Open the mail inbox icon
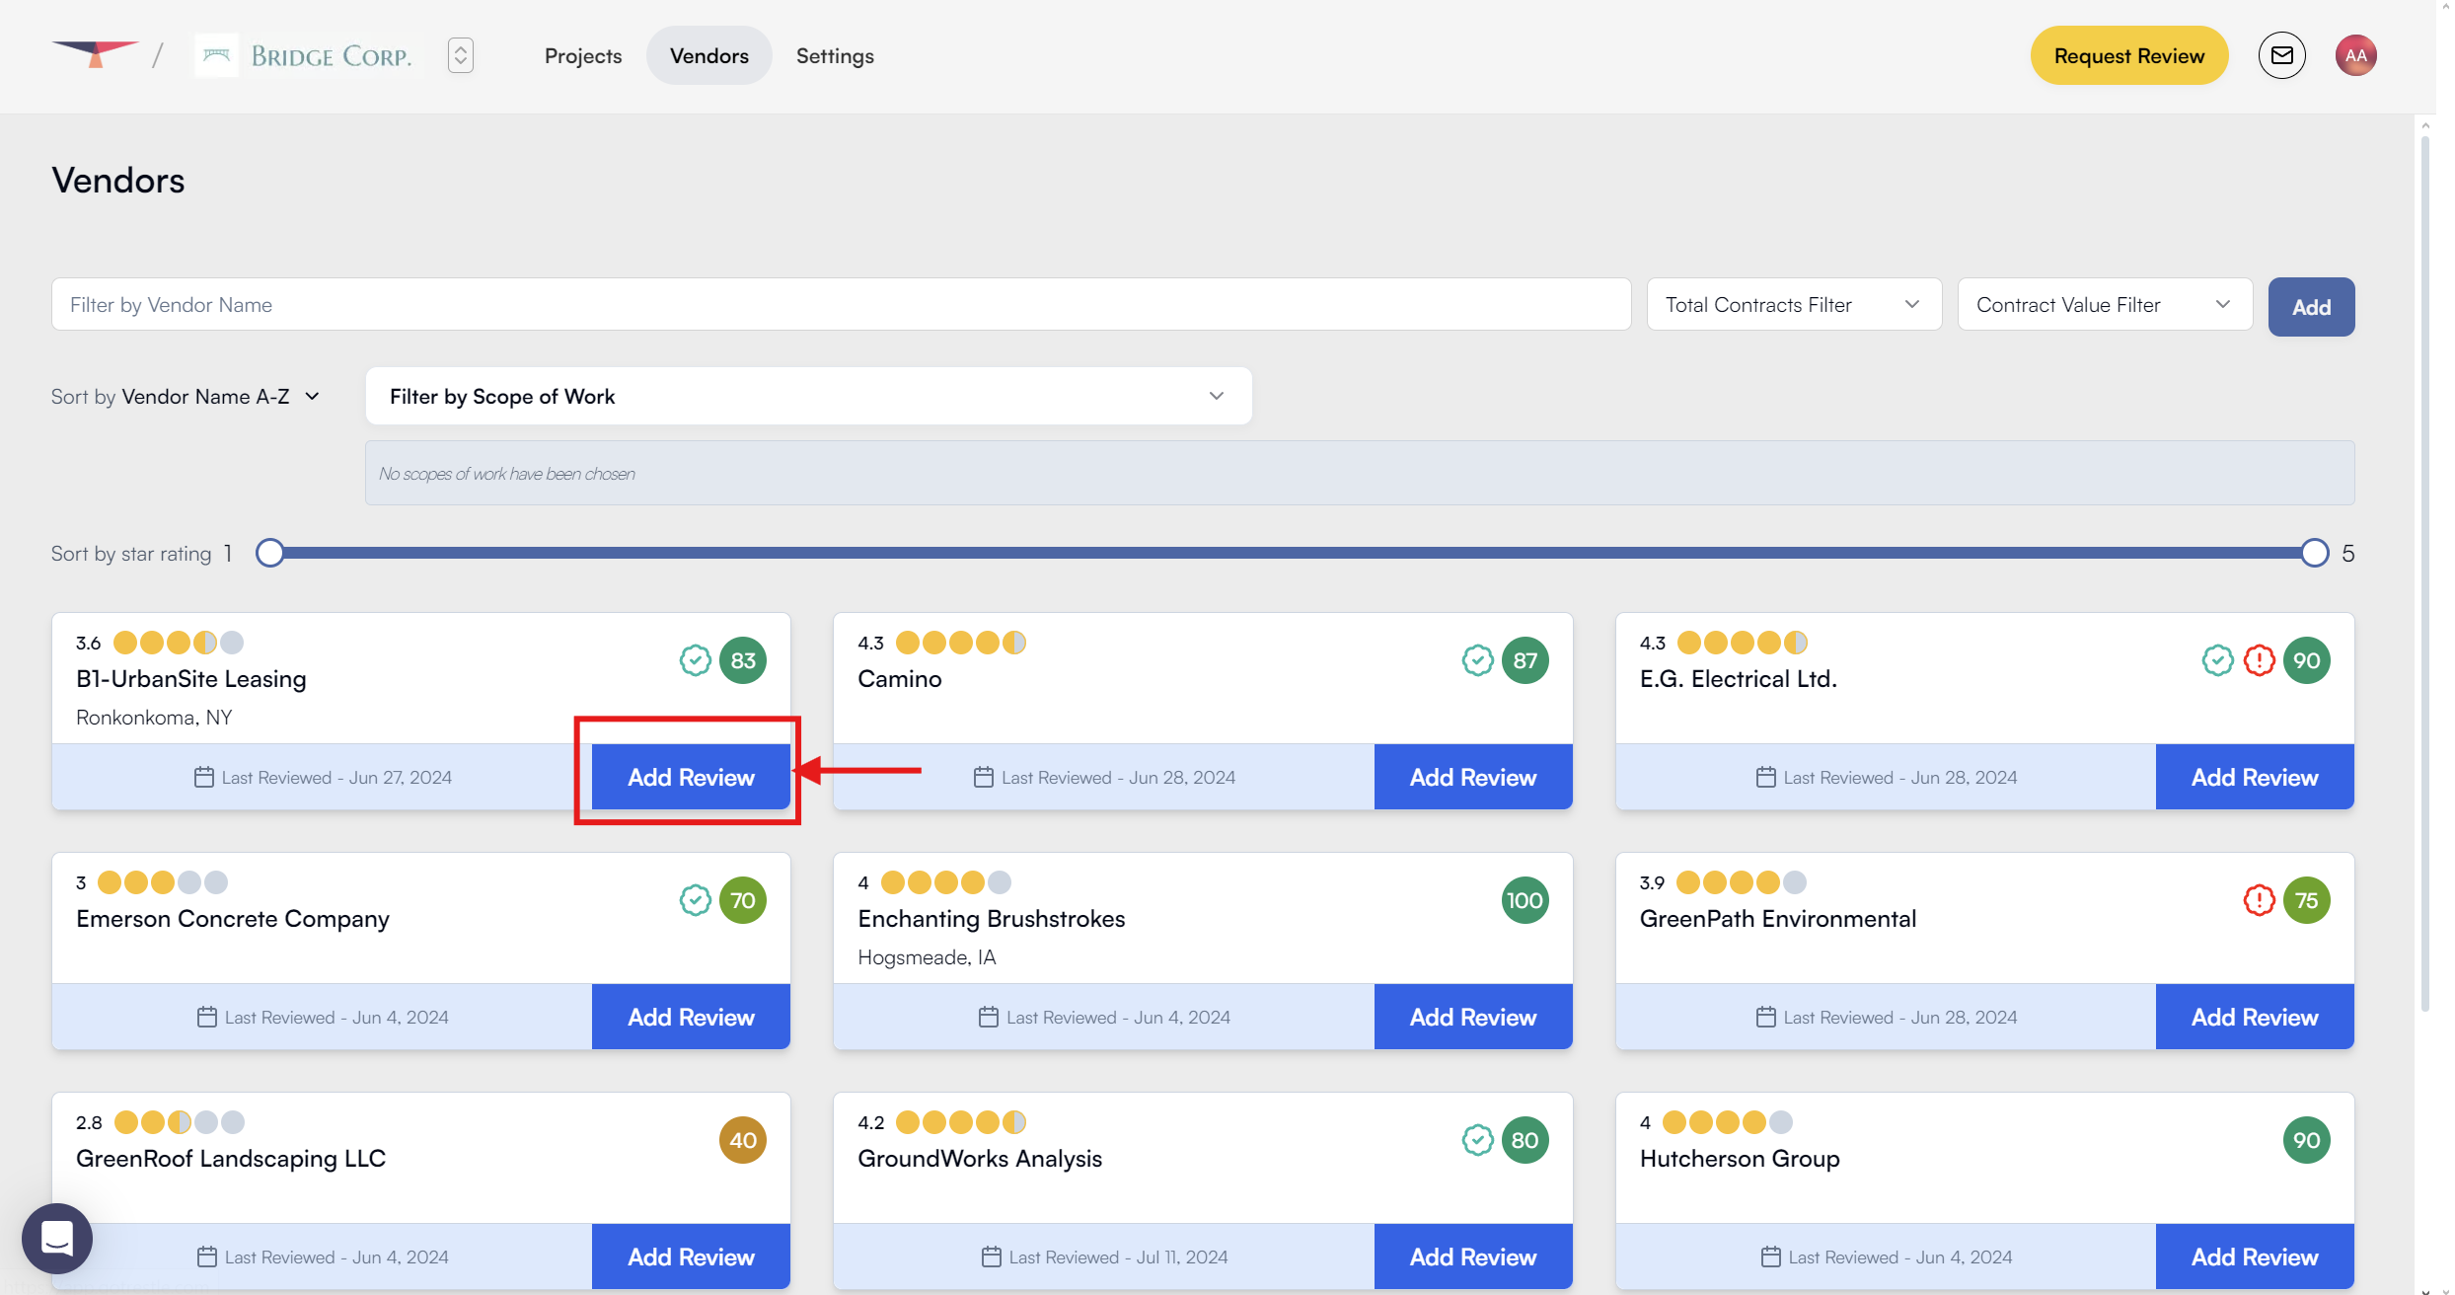This screenshot has height=1295, width=2455. (x=2281, y=55)
